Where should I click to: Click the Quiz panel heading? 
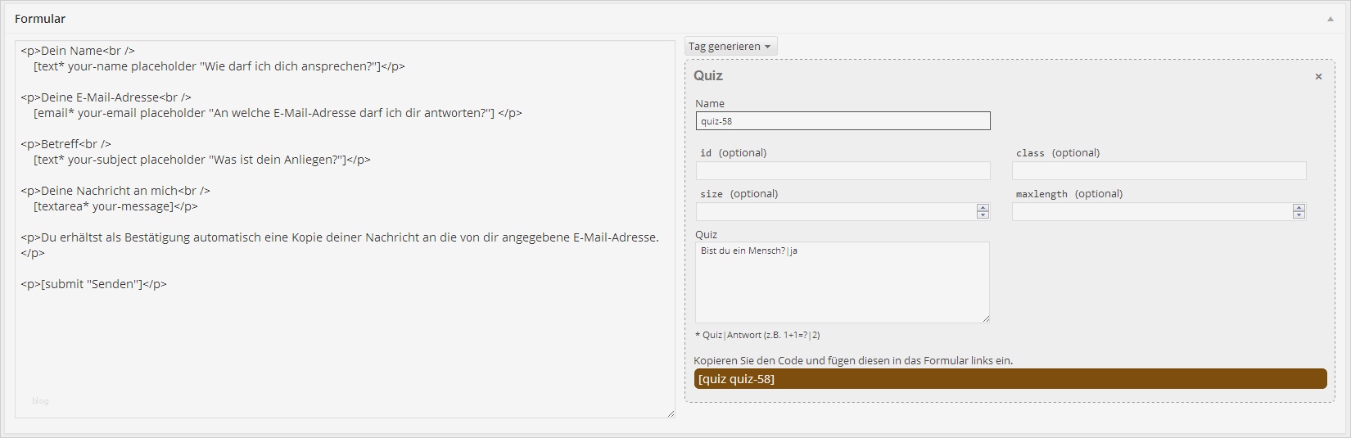coord(708,76)
